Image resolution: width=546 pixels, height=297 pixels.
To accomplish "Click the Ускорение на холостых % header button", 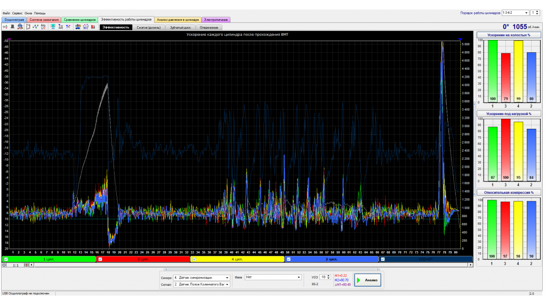I will (x=509, y=35).
